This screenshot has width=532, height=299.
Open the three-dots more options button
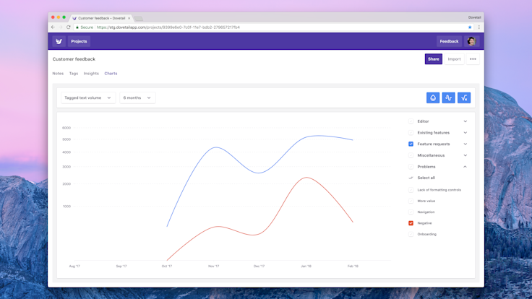click(473, 59)
